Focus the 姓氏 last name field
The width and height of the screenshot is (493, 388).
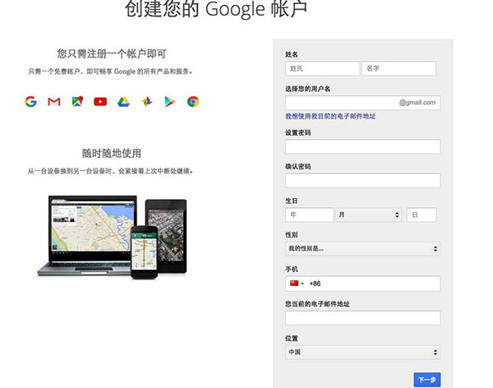pos(322,68)
